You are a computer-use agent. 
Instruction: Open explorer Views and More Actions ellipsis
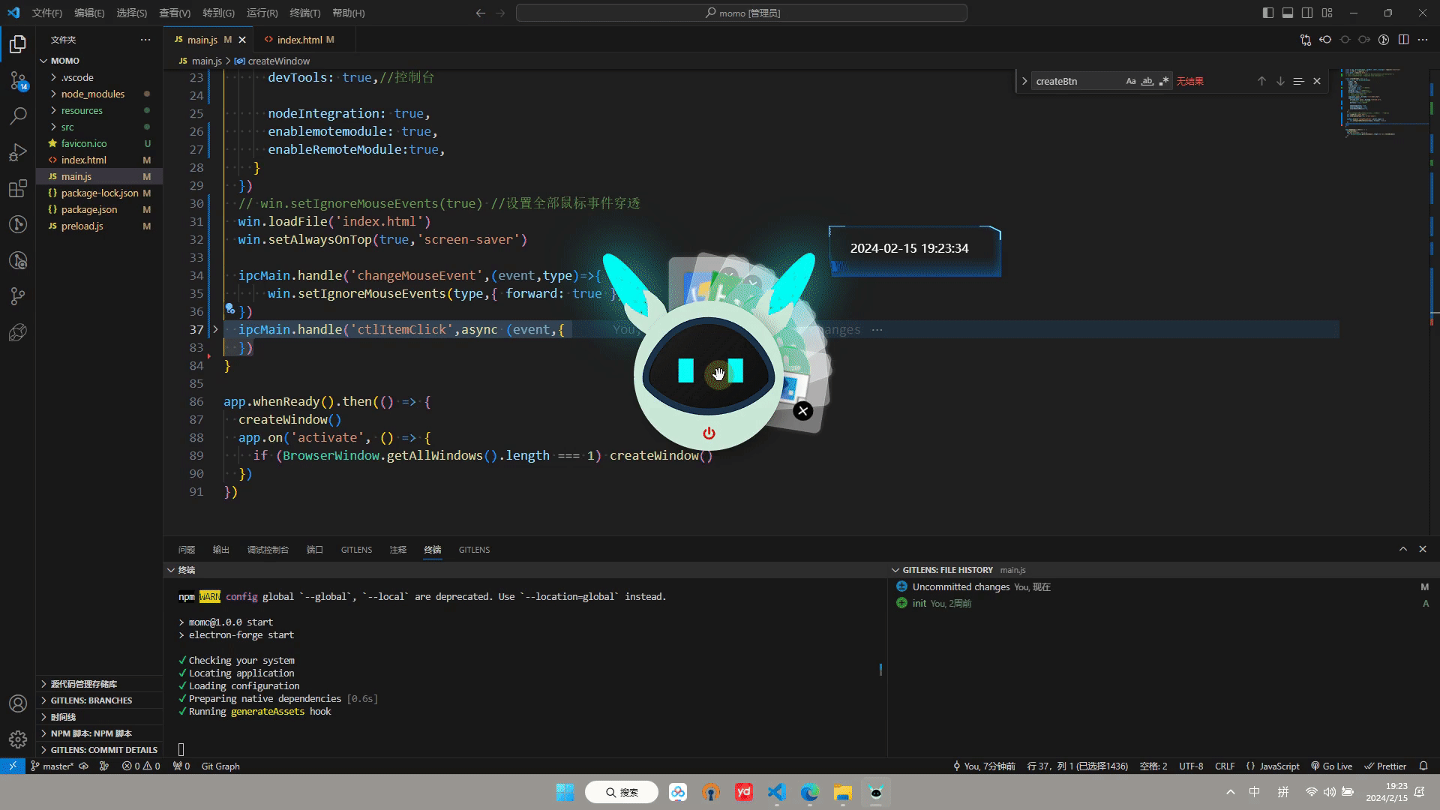coord(145,40)
